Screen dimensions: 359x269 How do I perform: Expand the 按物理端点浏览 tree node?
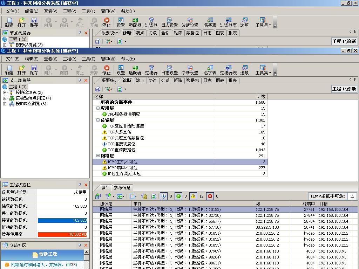point(5,98)
